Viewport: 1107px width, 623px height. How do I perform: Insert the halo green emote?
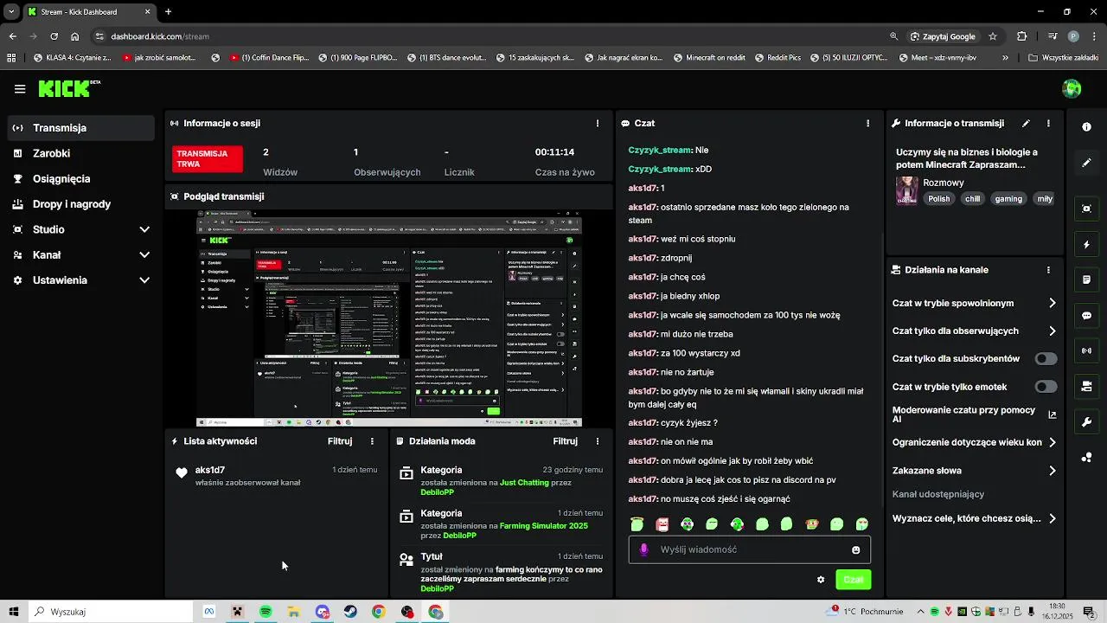coord(637,523)
